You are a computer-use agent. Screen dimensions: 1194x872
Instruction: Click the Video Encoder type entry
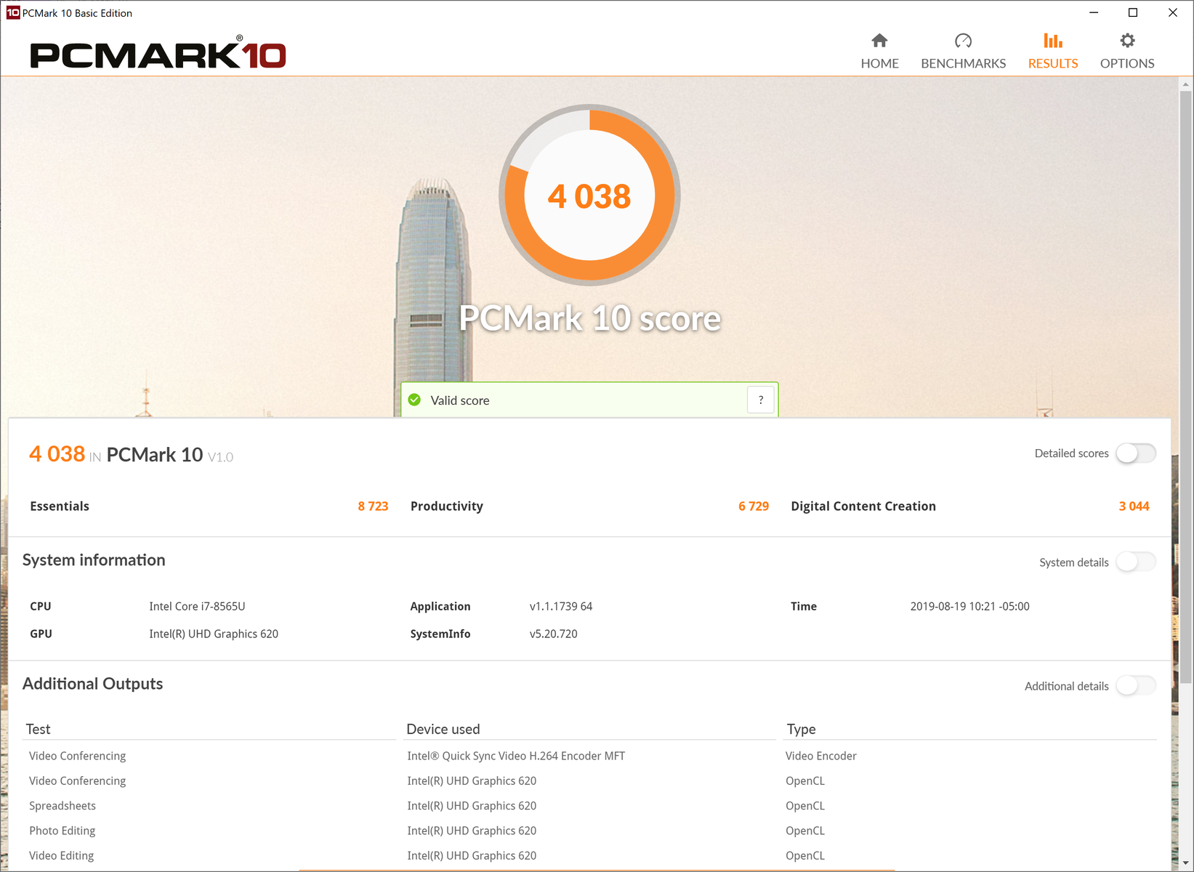(x=821, y=756)
